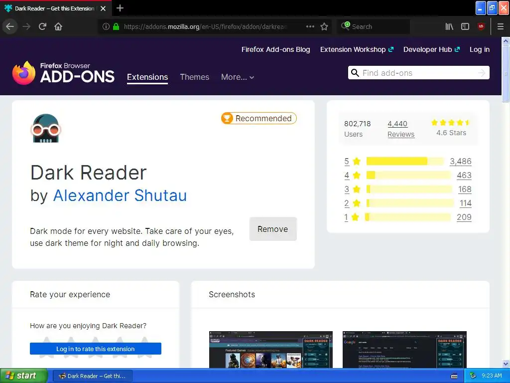Click the system tray network icon
Viewport: 510px width, 383px height.
tap(473, 376)
